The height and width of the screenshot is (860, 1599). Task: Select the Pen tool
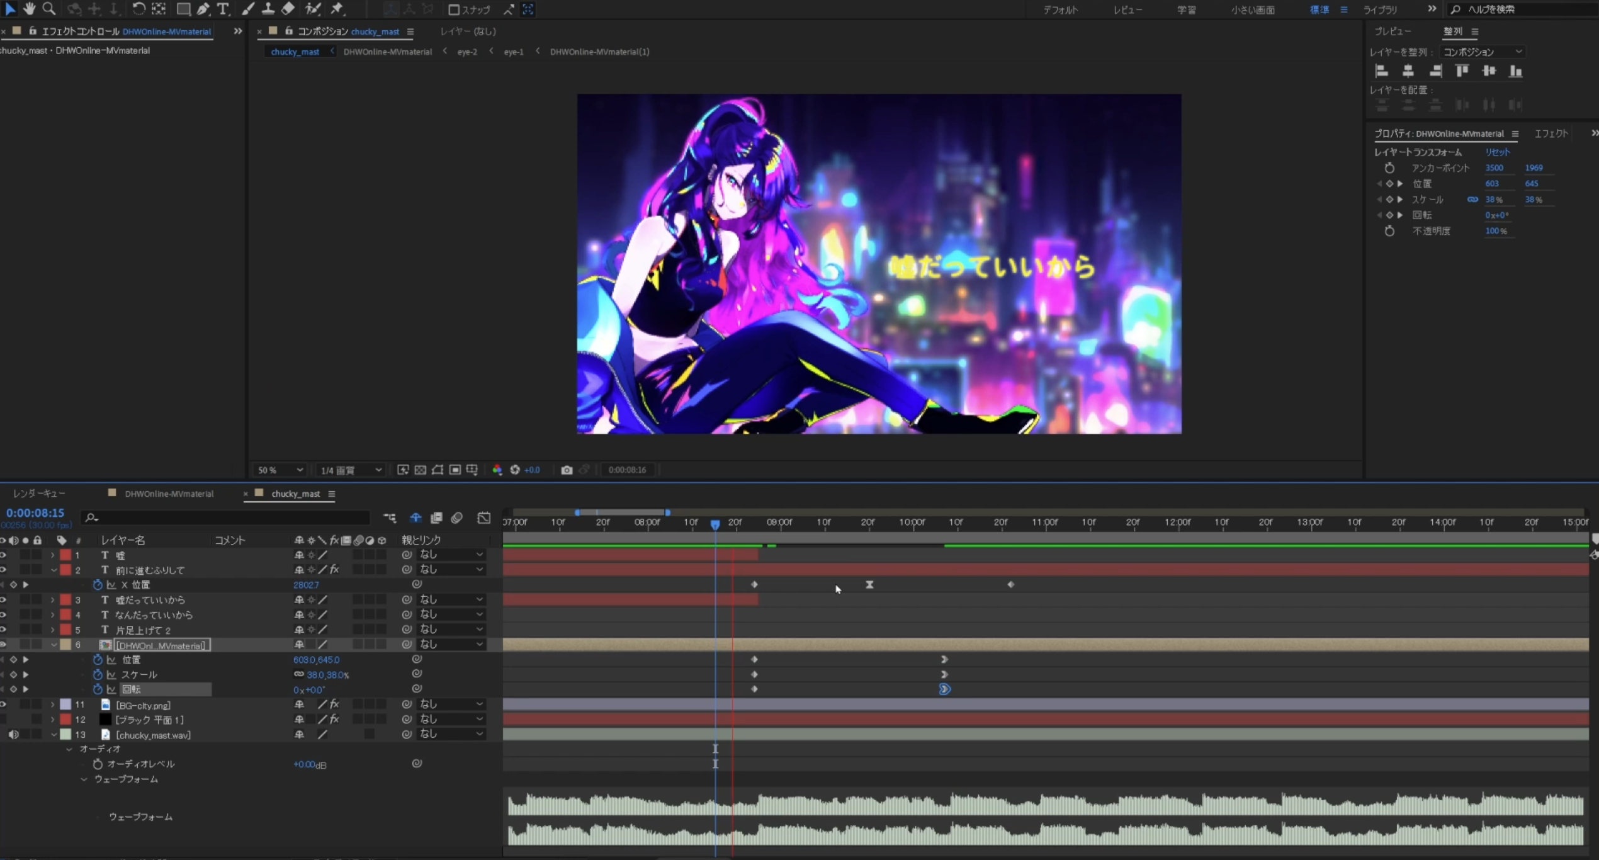[x=203, y=9]
